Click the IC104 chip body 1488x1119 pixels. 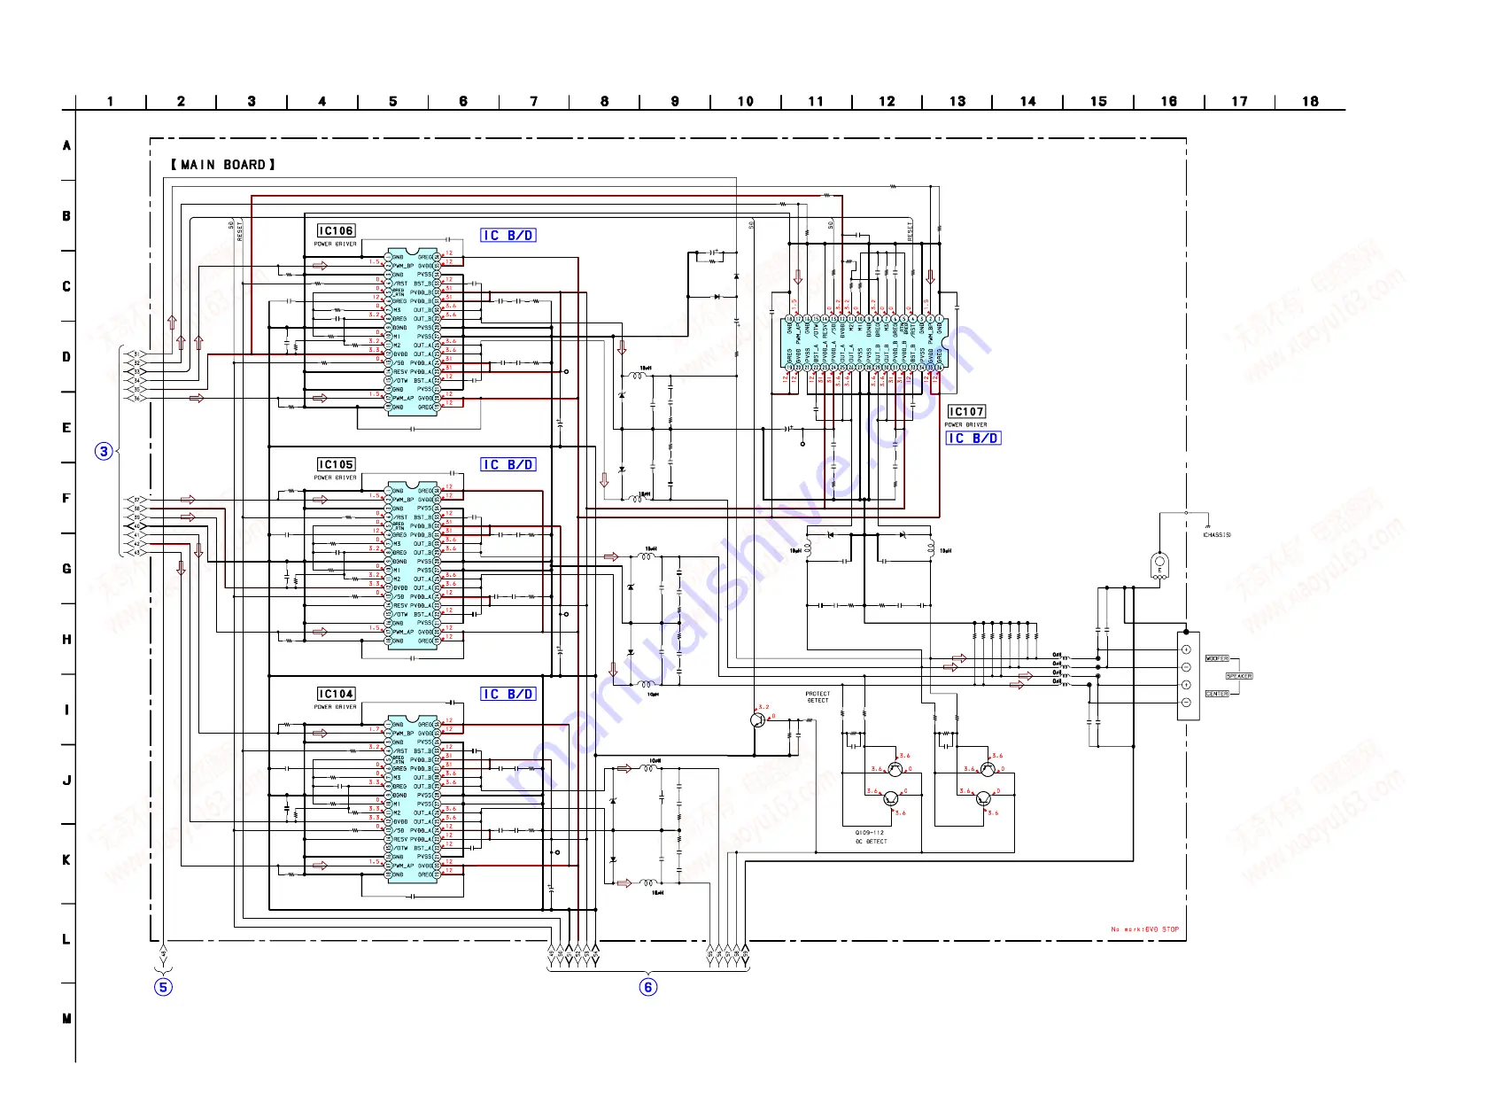(412, 800)
